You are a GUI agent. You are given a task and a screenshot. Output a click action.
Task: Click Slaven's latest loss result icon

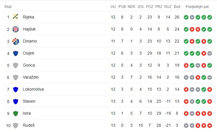[210, 101]
